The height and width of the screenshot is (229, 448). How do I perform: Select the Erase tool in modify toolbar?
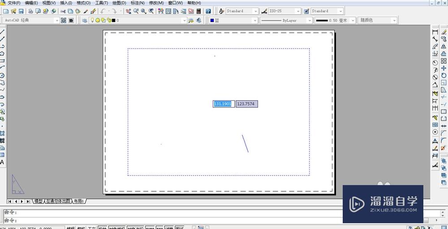(x=444, y=32)
